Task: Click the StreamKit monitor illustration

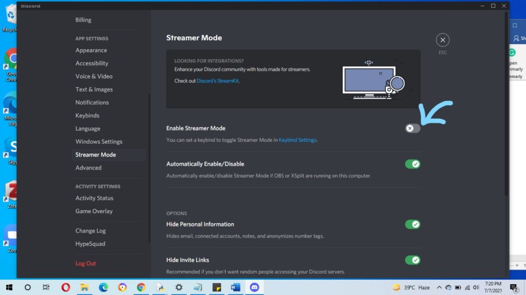Action: click(x=373, y=80)
